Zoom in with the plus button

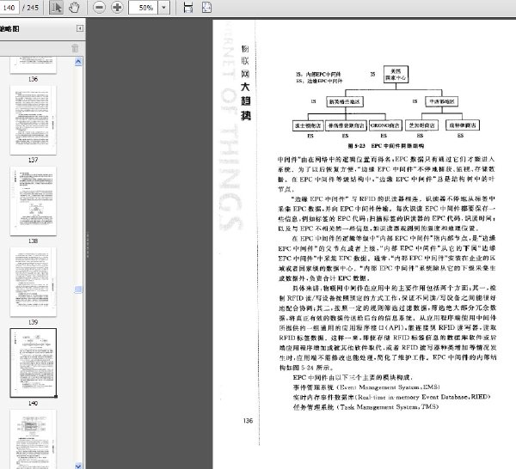(117, 7)
